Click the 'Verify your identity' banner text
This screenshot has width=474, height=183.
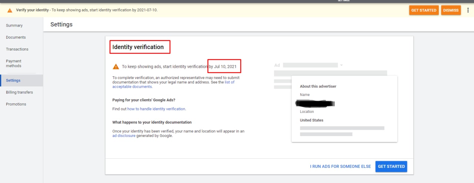click(32, 10)
